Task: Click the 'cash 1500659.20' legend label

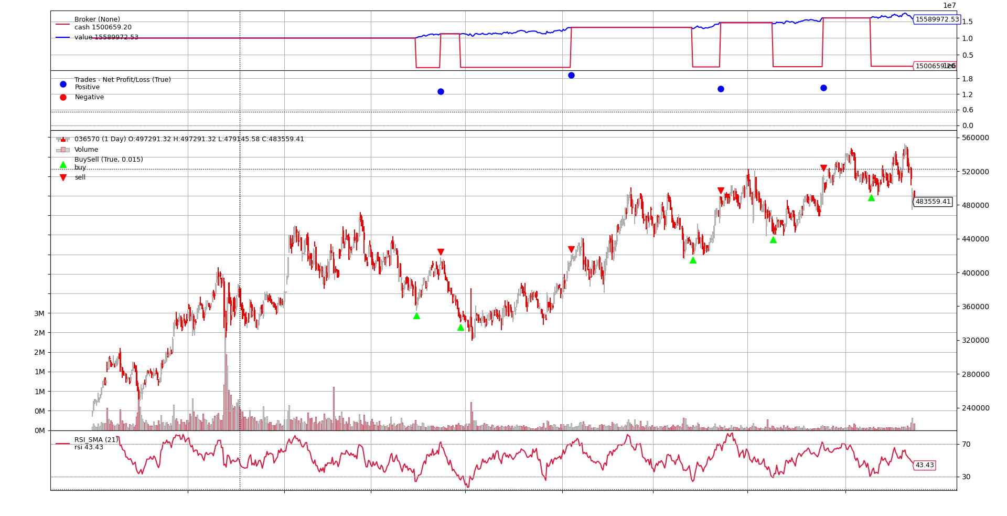Action: (x=103, y=27)
